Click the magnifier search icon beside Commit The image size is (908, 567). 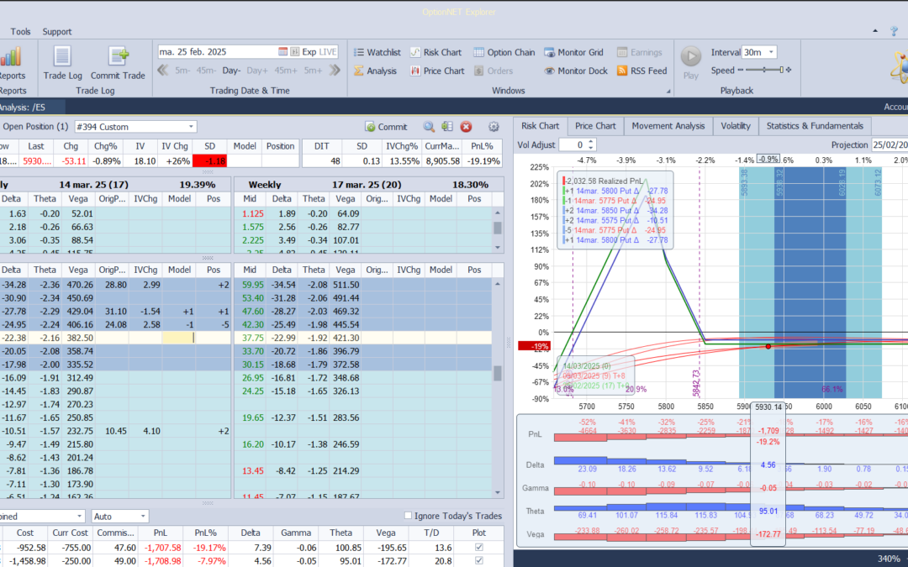click(429, 127)
